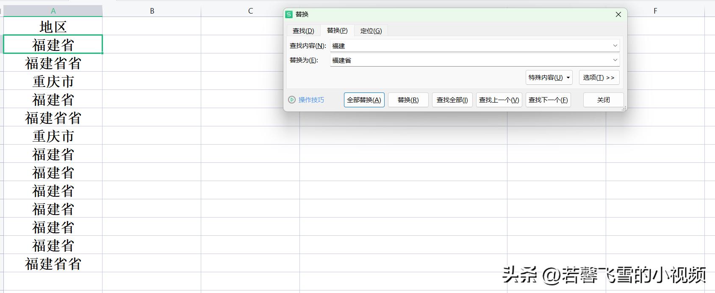Click the 全部替换 button

click(x=364, y=100)
